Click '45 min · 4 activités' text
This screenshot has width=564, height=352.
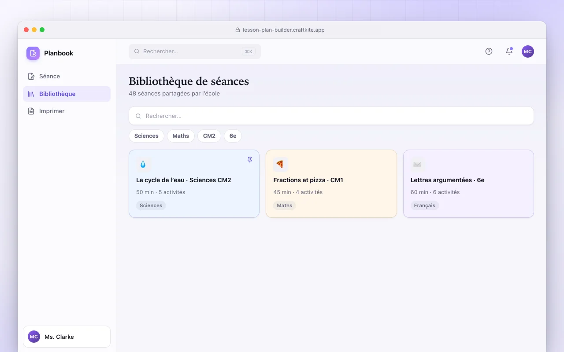coord(298,192)
